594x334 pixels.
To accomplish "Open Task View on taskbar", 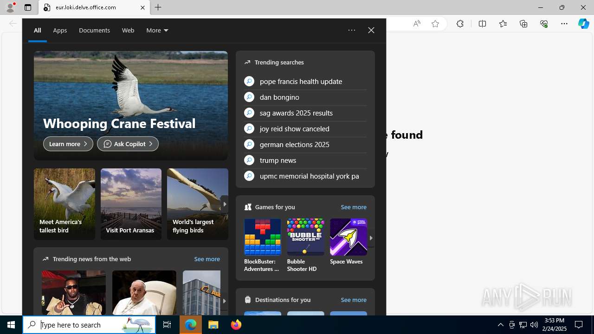I will click(167, 325).
